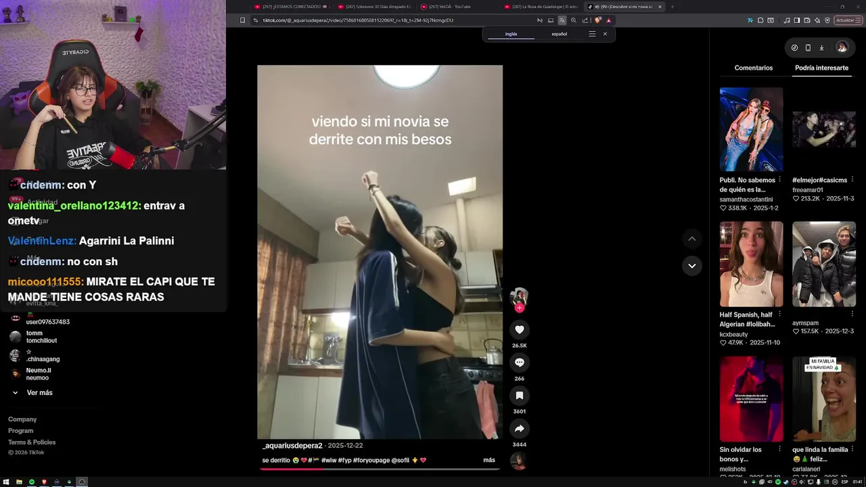This screenshot has width=866, height=487.
Task: Select español in the translate popup
Action: click(559, 34)
